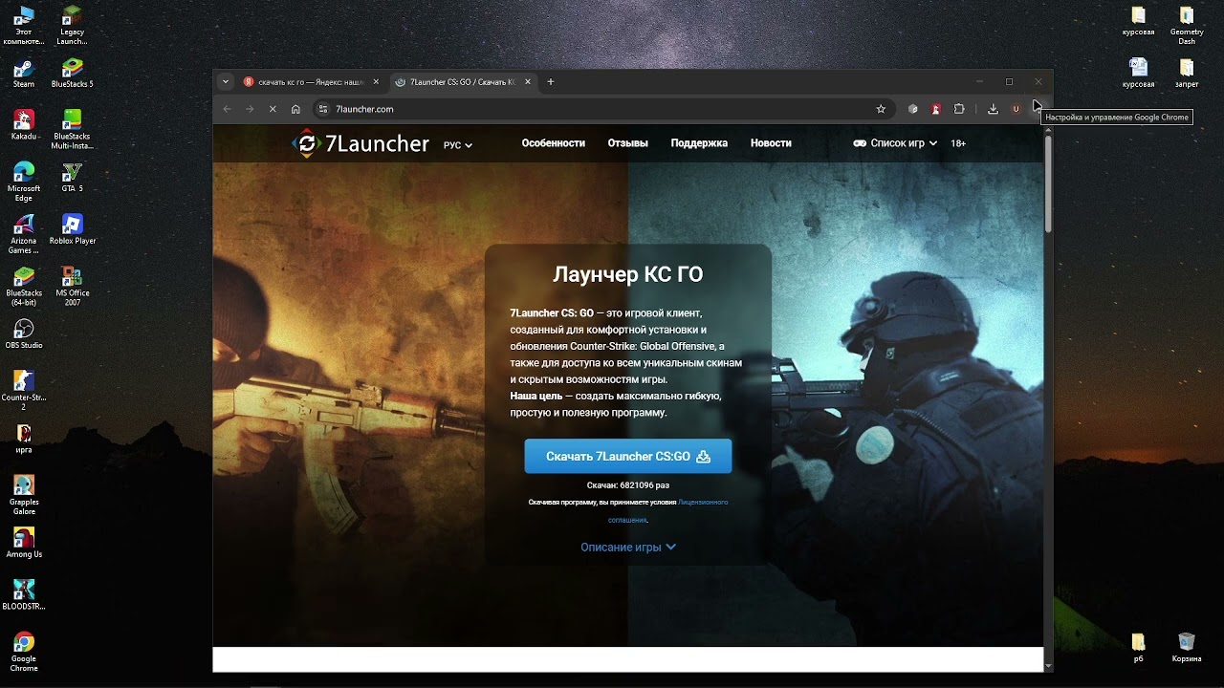View site information for 7launcher.com
The width and height of the screenshot is (1224, 688).
click(323, 109)
